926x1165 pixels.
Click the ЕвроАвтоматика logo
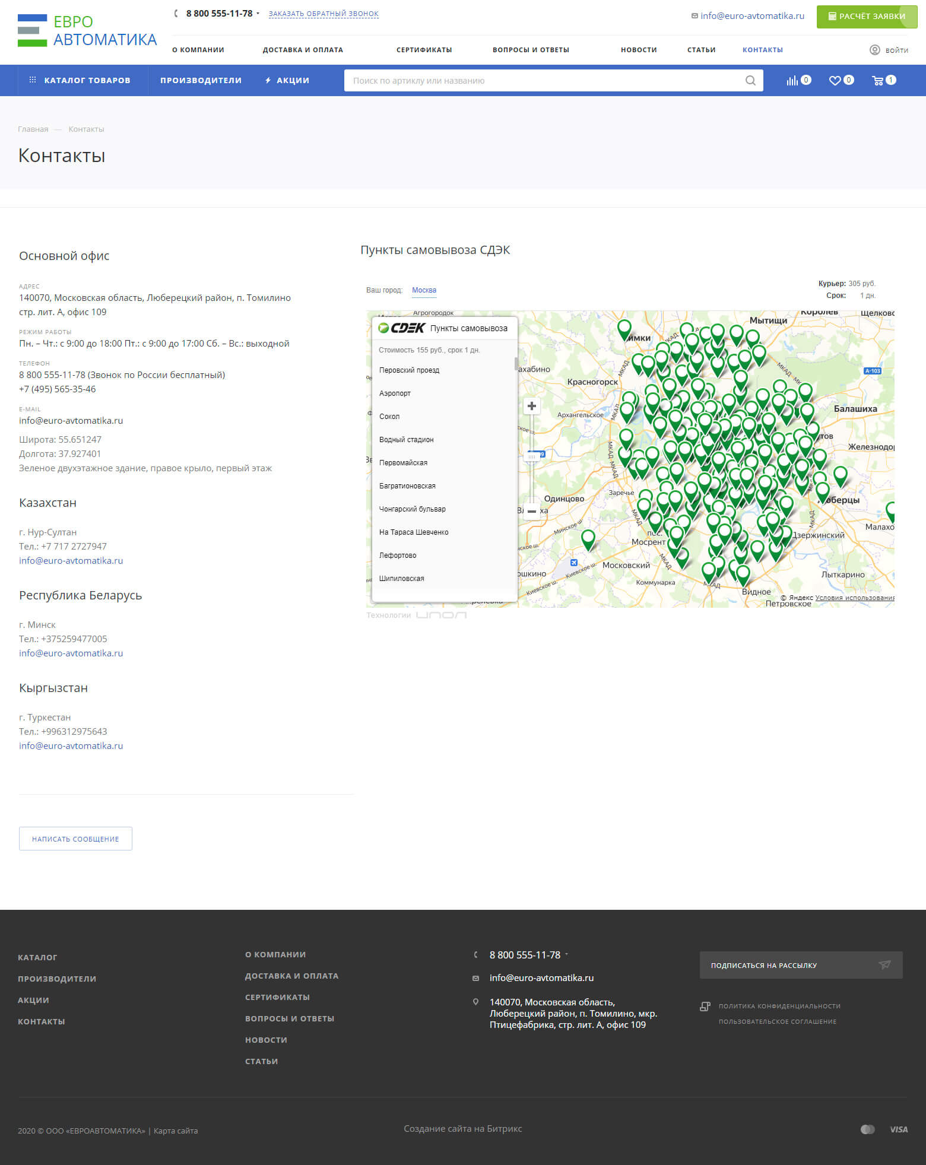pyautogui.click(x=87, y=31)
